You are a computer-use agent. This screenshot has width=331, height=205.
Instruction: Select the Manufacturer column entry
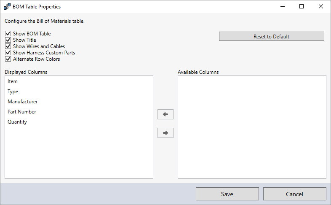[x=79, y=102]
